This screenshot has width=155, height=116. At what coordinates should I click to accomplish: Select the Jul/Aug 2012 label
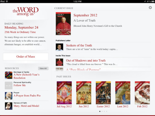[x=64, y=106]
